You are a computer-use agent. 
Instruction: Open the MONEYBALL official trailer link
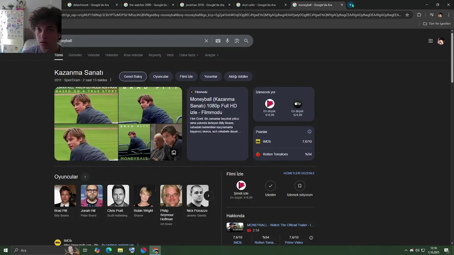(281, 225)
